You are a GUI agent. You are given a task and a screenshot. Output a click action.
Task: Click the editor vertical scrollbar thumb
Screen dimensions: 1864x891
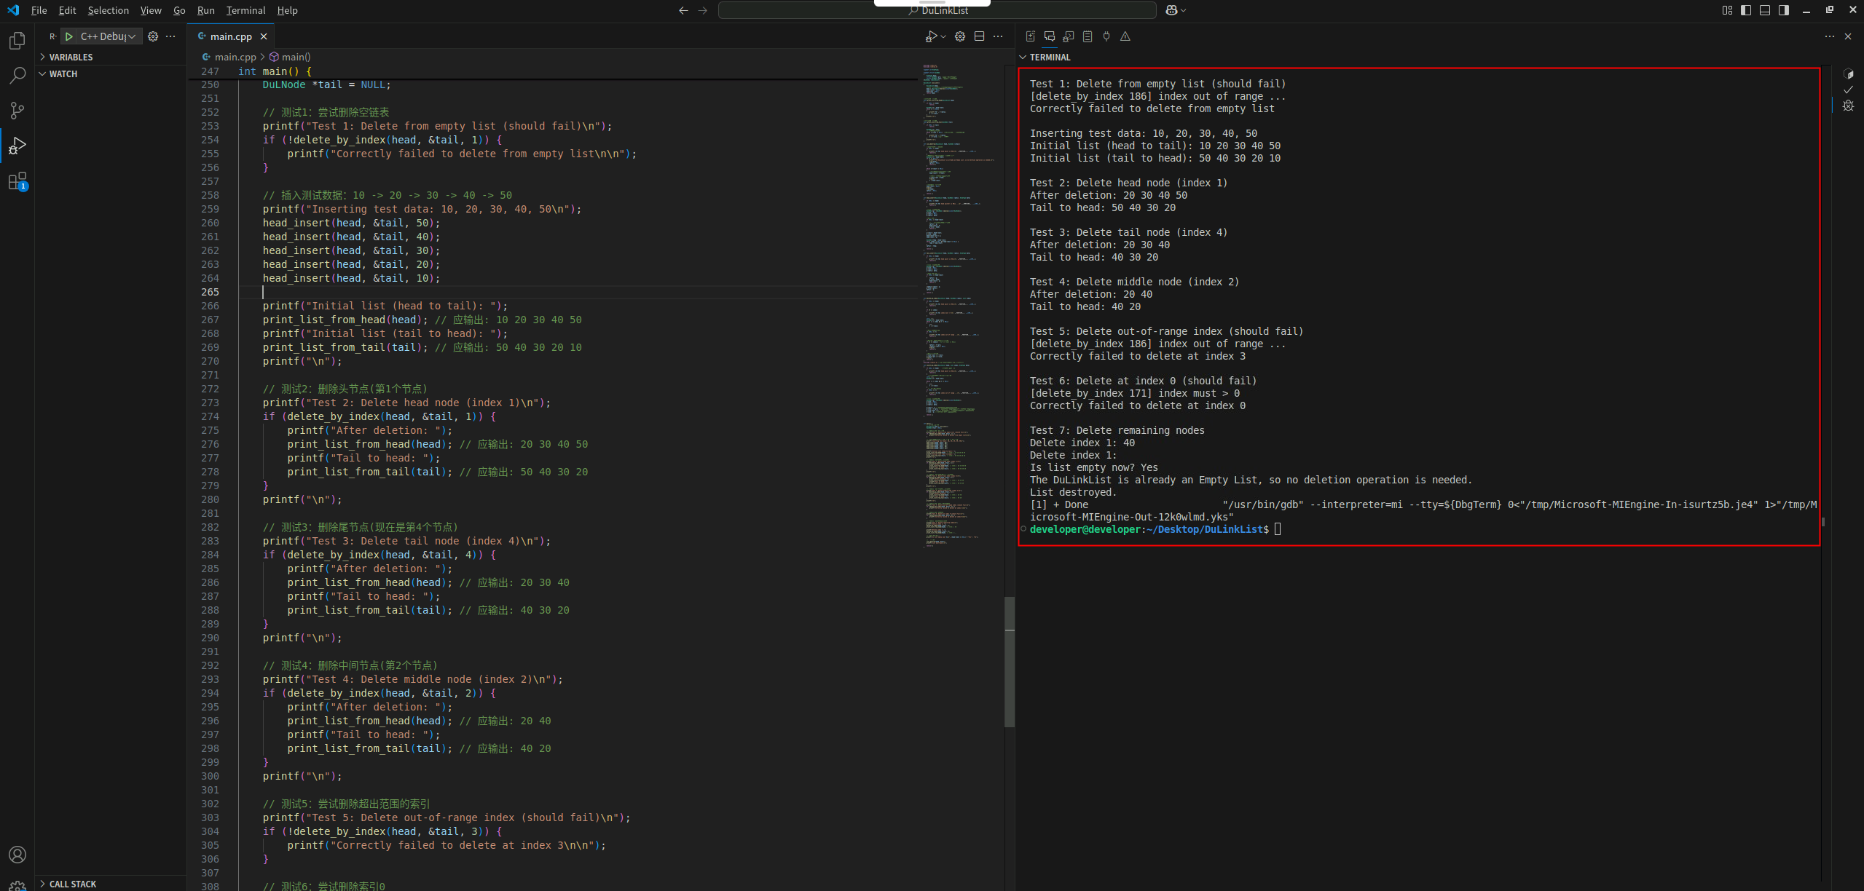[1009, 661]
